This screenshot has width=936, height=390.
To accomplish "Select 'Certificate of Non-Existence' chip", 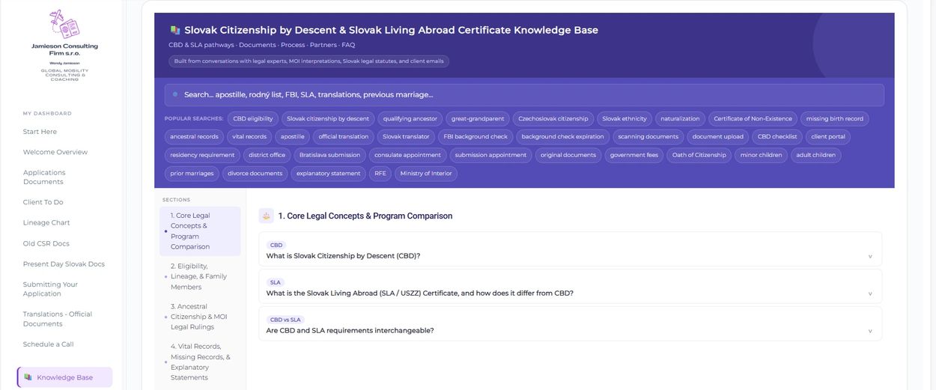I will [753, 118].
